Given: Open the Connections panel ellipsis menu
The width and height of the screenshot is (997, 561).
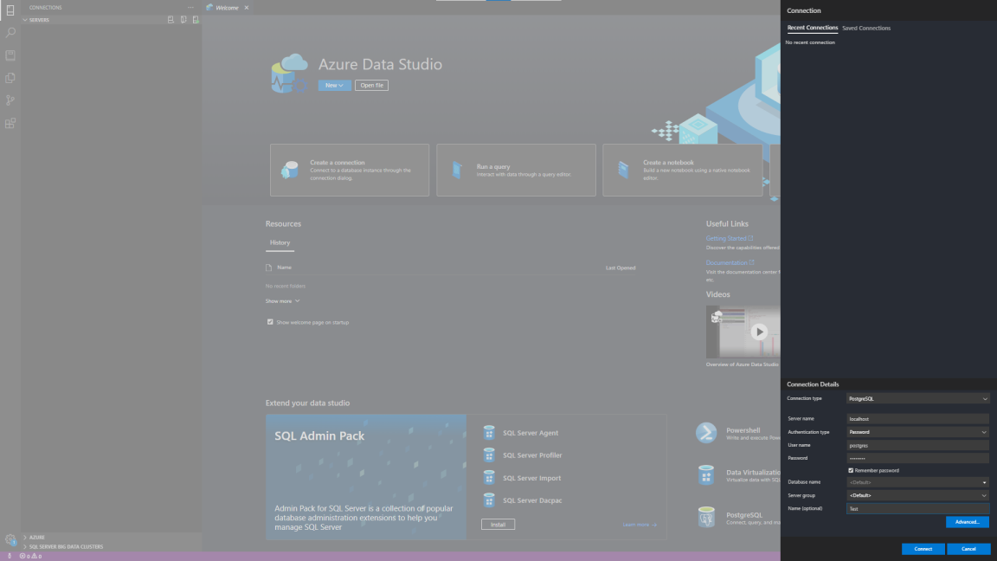Looking at the screenshot, I should click(x=190, y=8).
